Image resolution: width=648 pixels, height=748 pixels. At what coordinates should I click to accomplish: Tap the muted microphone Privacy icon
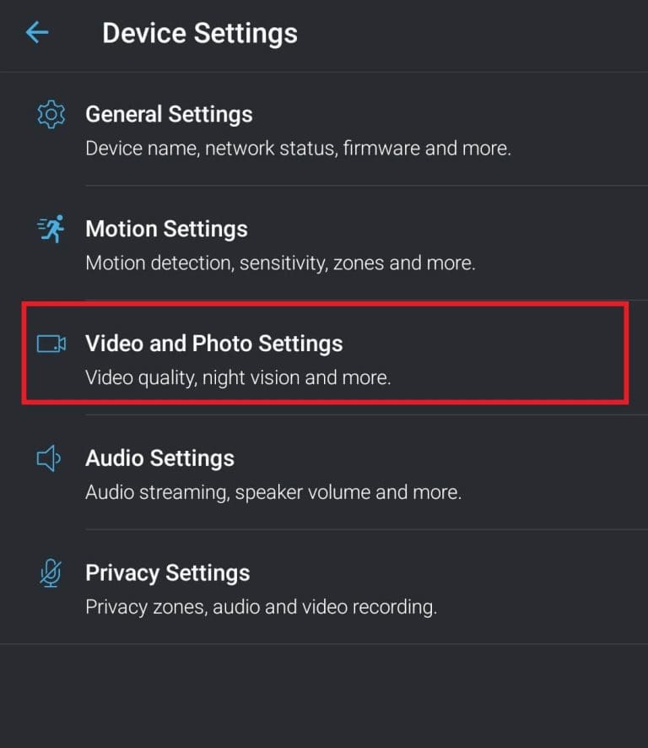[51, 573]
